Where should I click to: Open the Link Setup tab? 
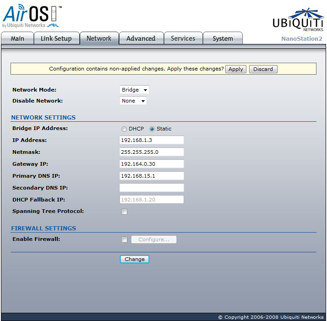click(x=56, y=38)
